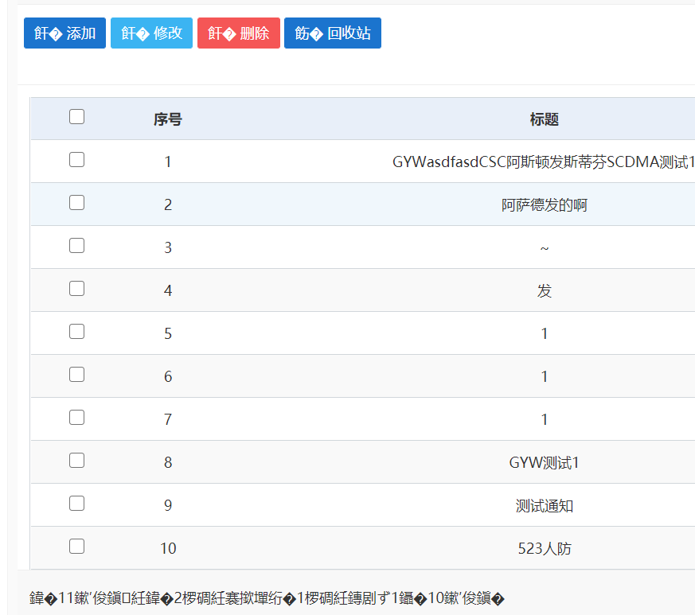Click the ~ title in row 3
This screenshot has width=695, height=615.
click(x=545, y=248)
